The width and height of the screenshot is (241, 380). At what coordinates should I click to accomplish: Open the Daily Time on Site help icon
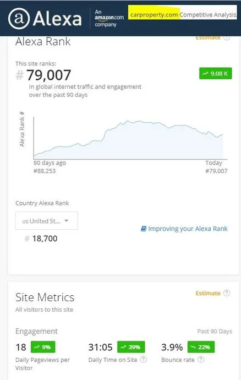pos(144,360)
